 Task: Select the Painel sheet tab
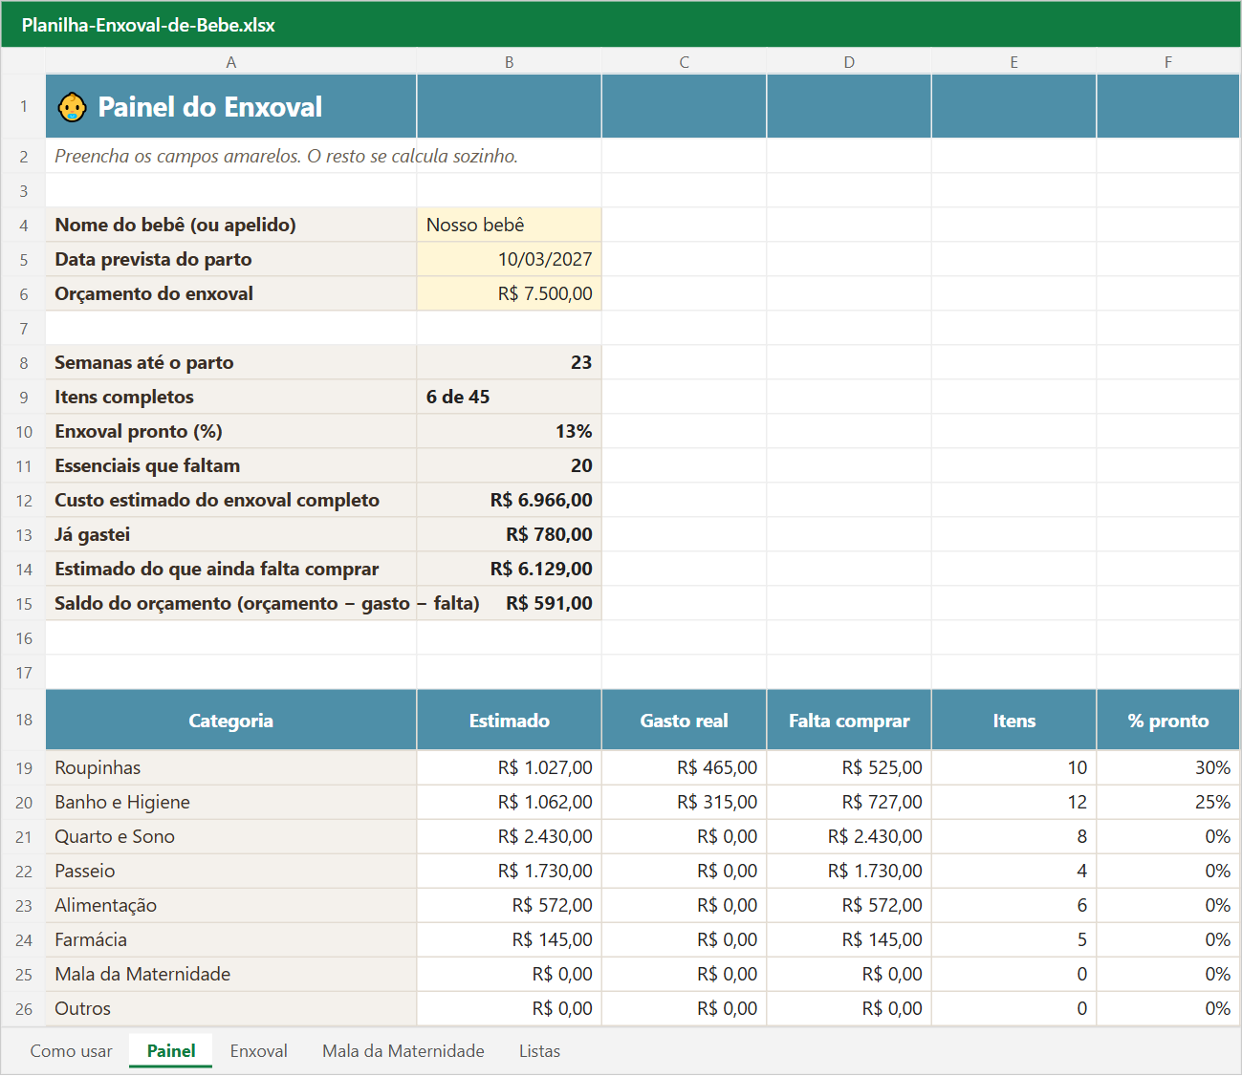click(171, 1051)
